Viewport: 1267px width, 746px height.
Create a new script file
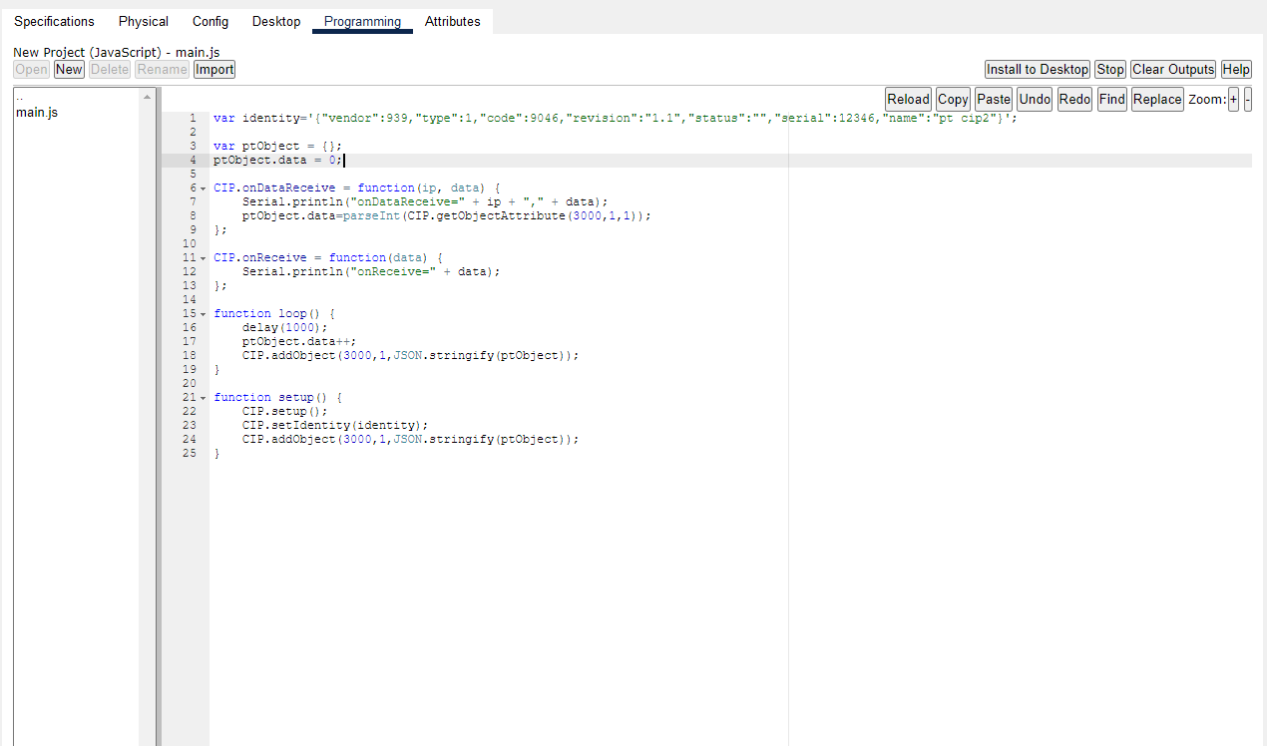point(68,69)
